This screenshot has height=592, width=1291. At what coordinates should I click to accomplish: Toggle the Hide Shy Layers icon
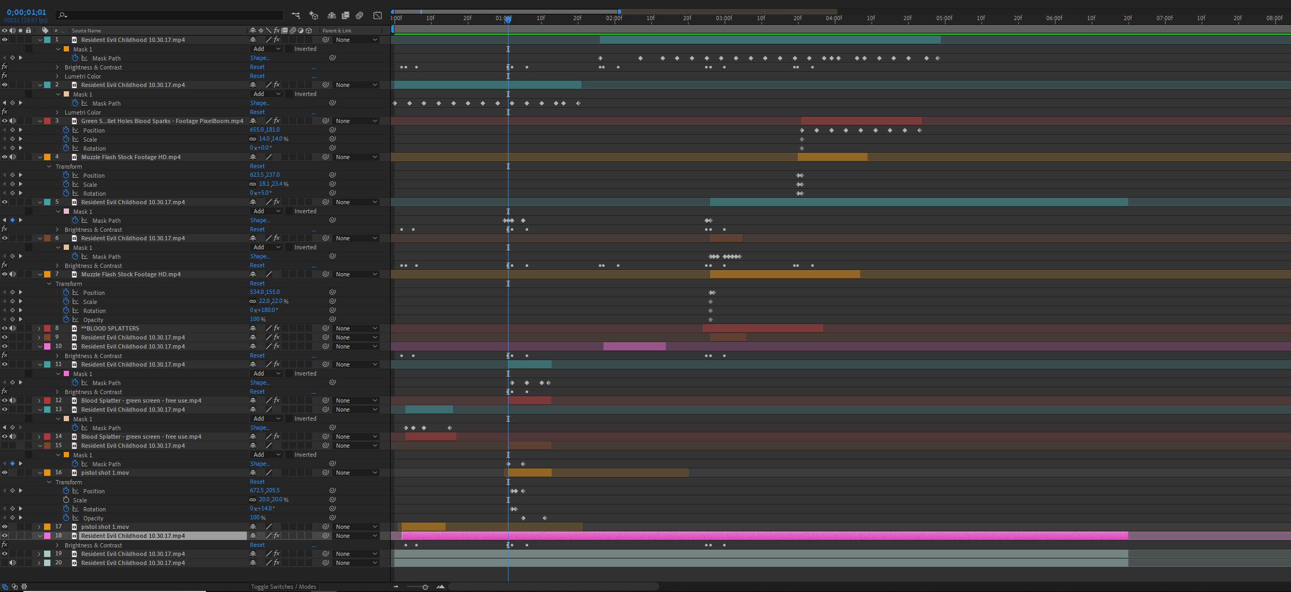pos(332,15)
